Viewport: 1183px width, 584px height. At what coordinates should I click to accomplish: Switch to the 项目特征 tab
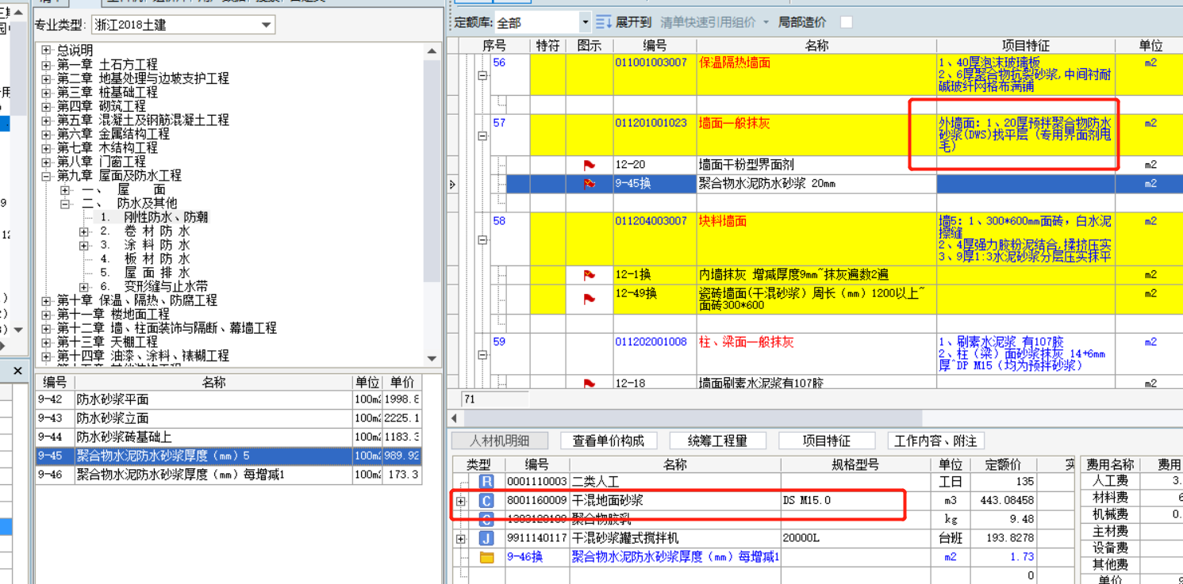(827, 441)
